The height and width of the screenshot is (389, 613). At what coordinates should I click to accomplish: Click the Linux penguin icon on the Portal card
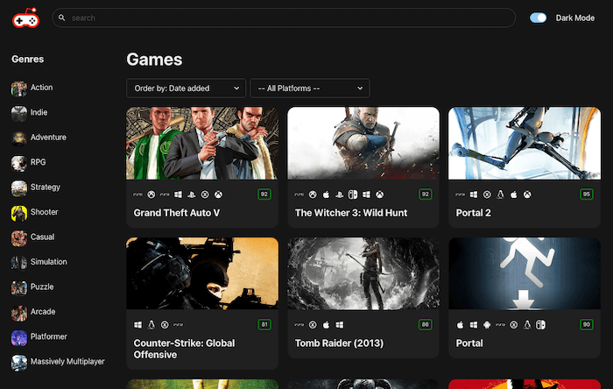(527, 324)
